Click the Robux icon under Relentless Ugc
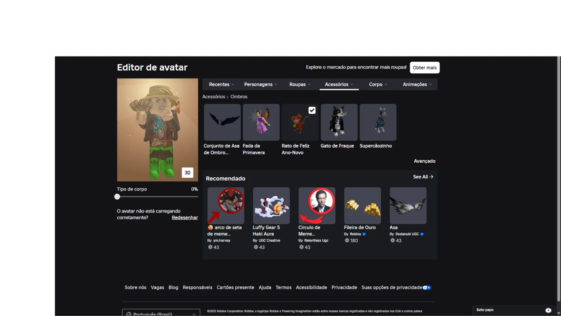Viewport: 561px width, 316px height. coord(302,247)
